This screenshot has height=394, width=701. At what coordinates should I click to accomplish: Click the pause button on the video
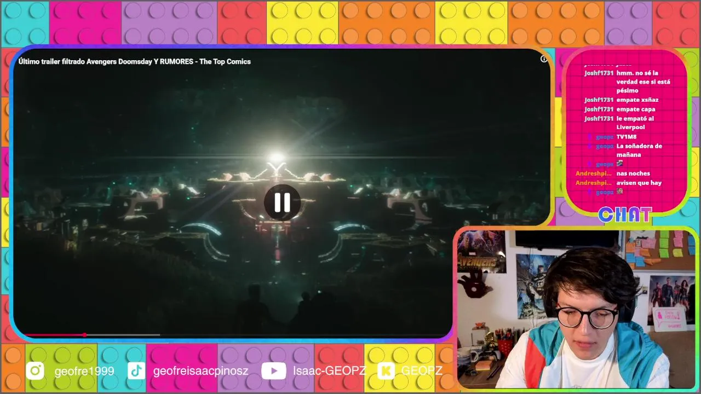click(x=282, y=202)
